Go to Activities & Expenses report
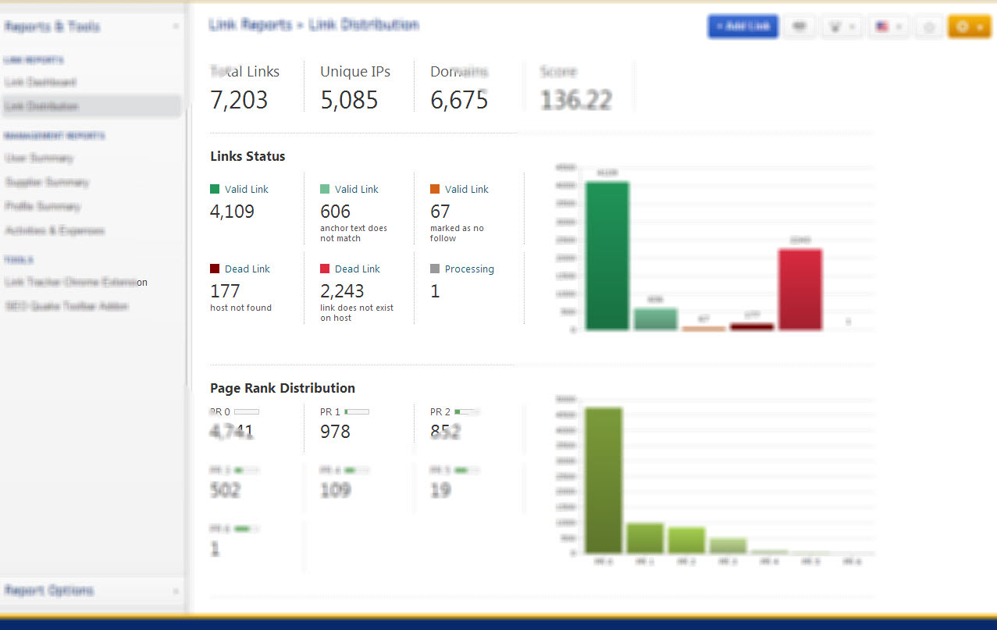Image resolution: width=997 pixels, height=630 pixels. click(x=55, y=230)
